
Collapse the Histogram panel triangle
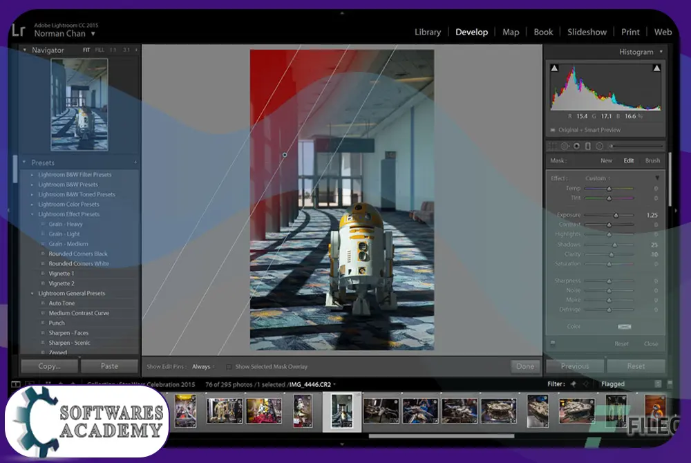click(661, 52)
